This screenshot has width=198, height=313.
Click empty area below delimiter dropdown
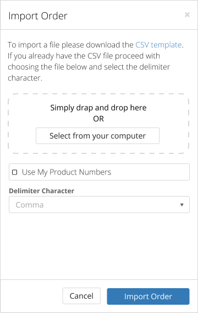pyautogui.click(x=99, y=246)
